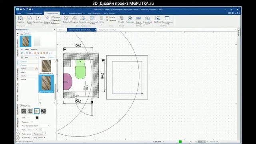Click the undo arrow in title bar
Image resolution: width=256 pixels, height=144 pixels.
(24, 9)
